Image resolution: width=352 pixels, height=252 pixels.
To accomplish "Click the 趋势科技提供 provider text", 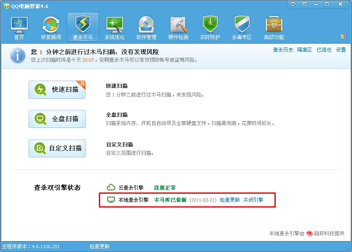I will click(329, 234).
